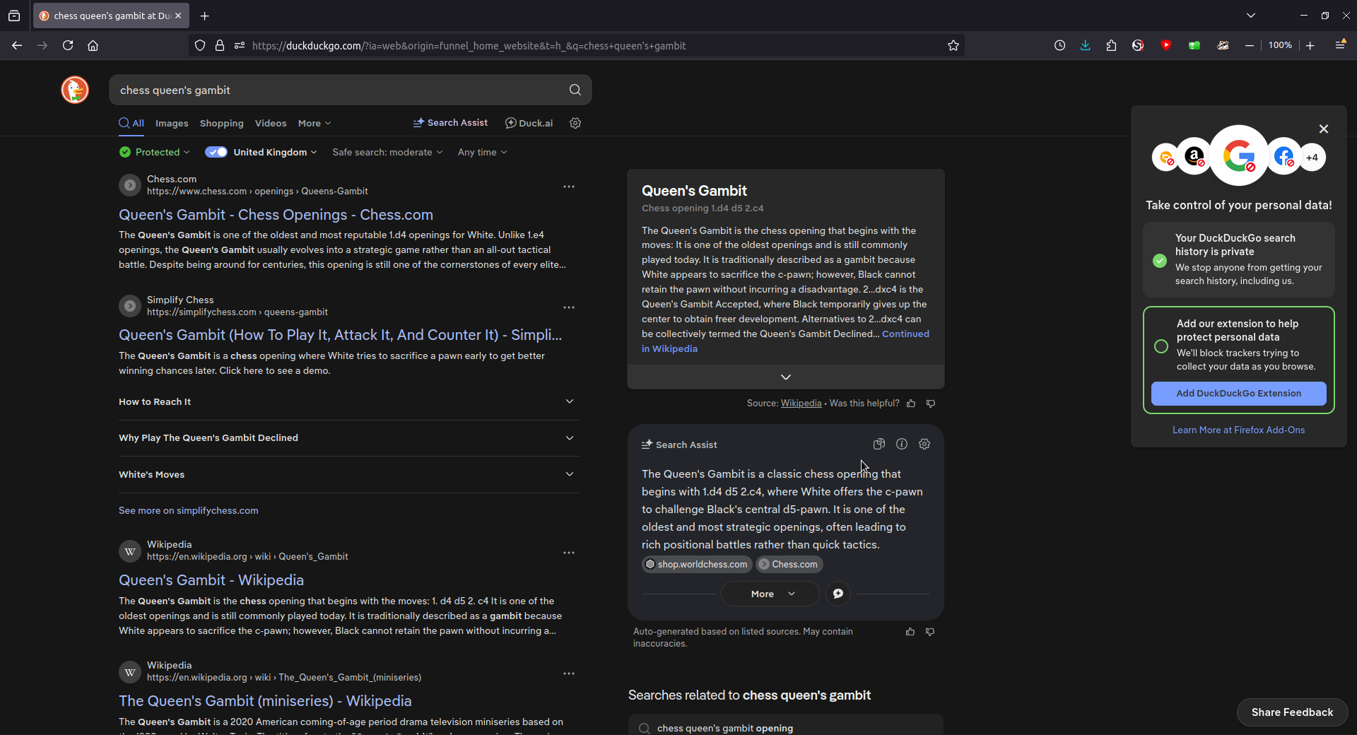The image size is (1357, 735).
Task: Close the privacy promo popup
Action: tap(1324, 129)
